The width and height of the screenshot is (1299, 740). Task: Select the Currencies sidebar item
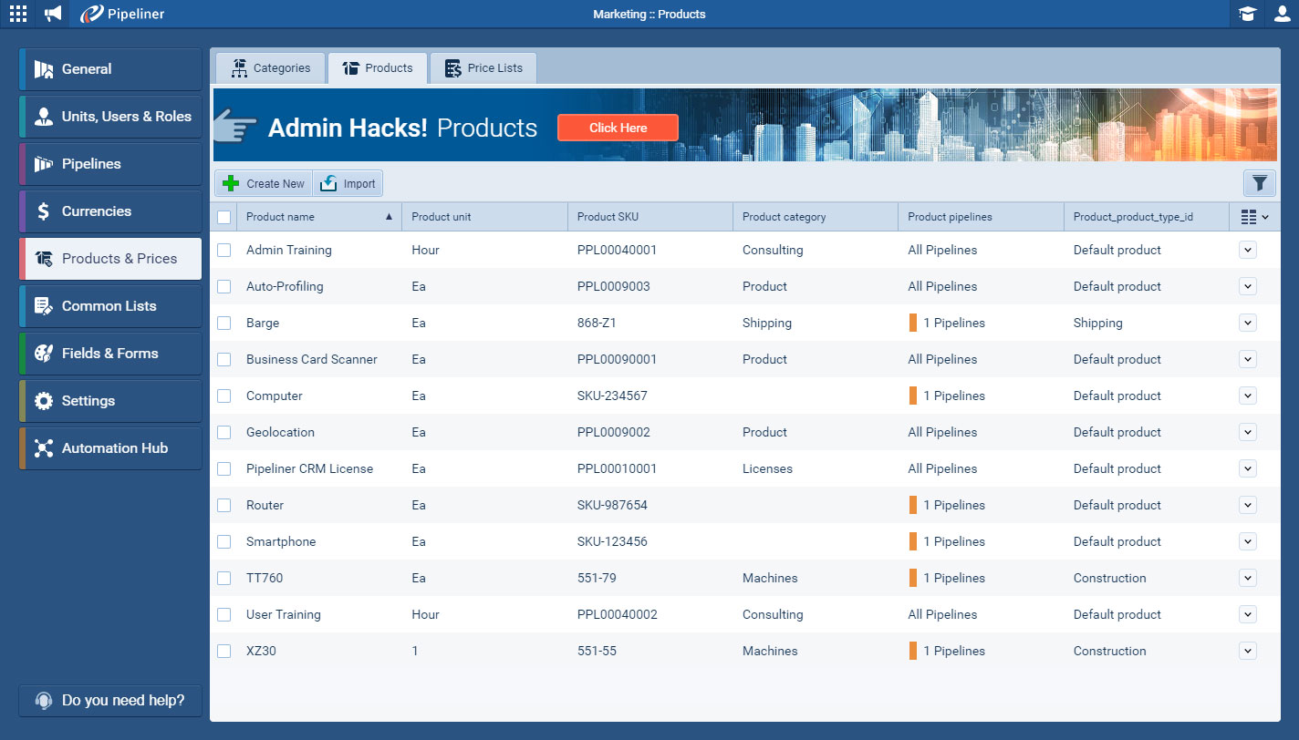pyautogui.click(x=109, y=211)
